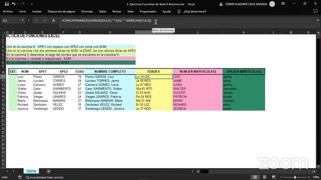Switch to Normal view icon
The width and height of the screenshot is (321, 180).
255,177
